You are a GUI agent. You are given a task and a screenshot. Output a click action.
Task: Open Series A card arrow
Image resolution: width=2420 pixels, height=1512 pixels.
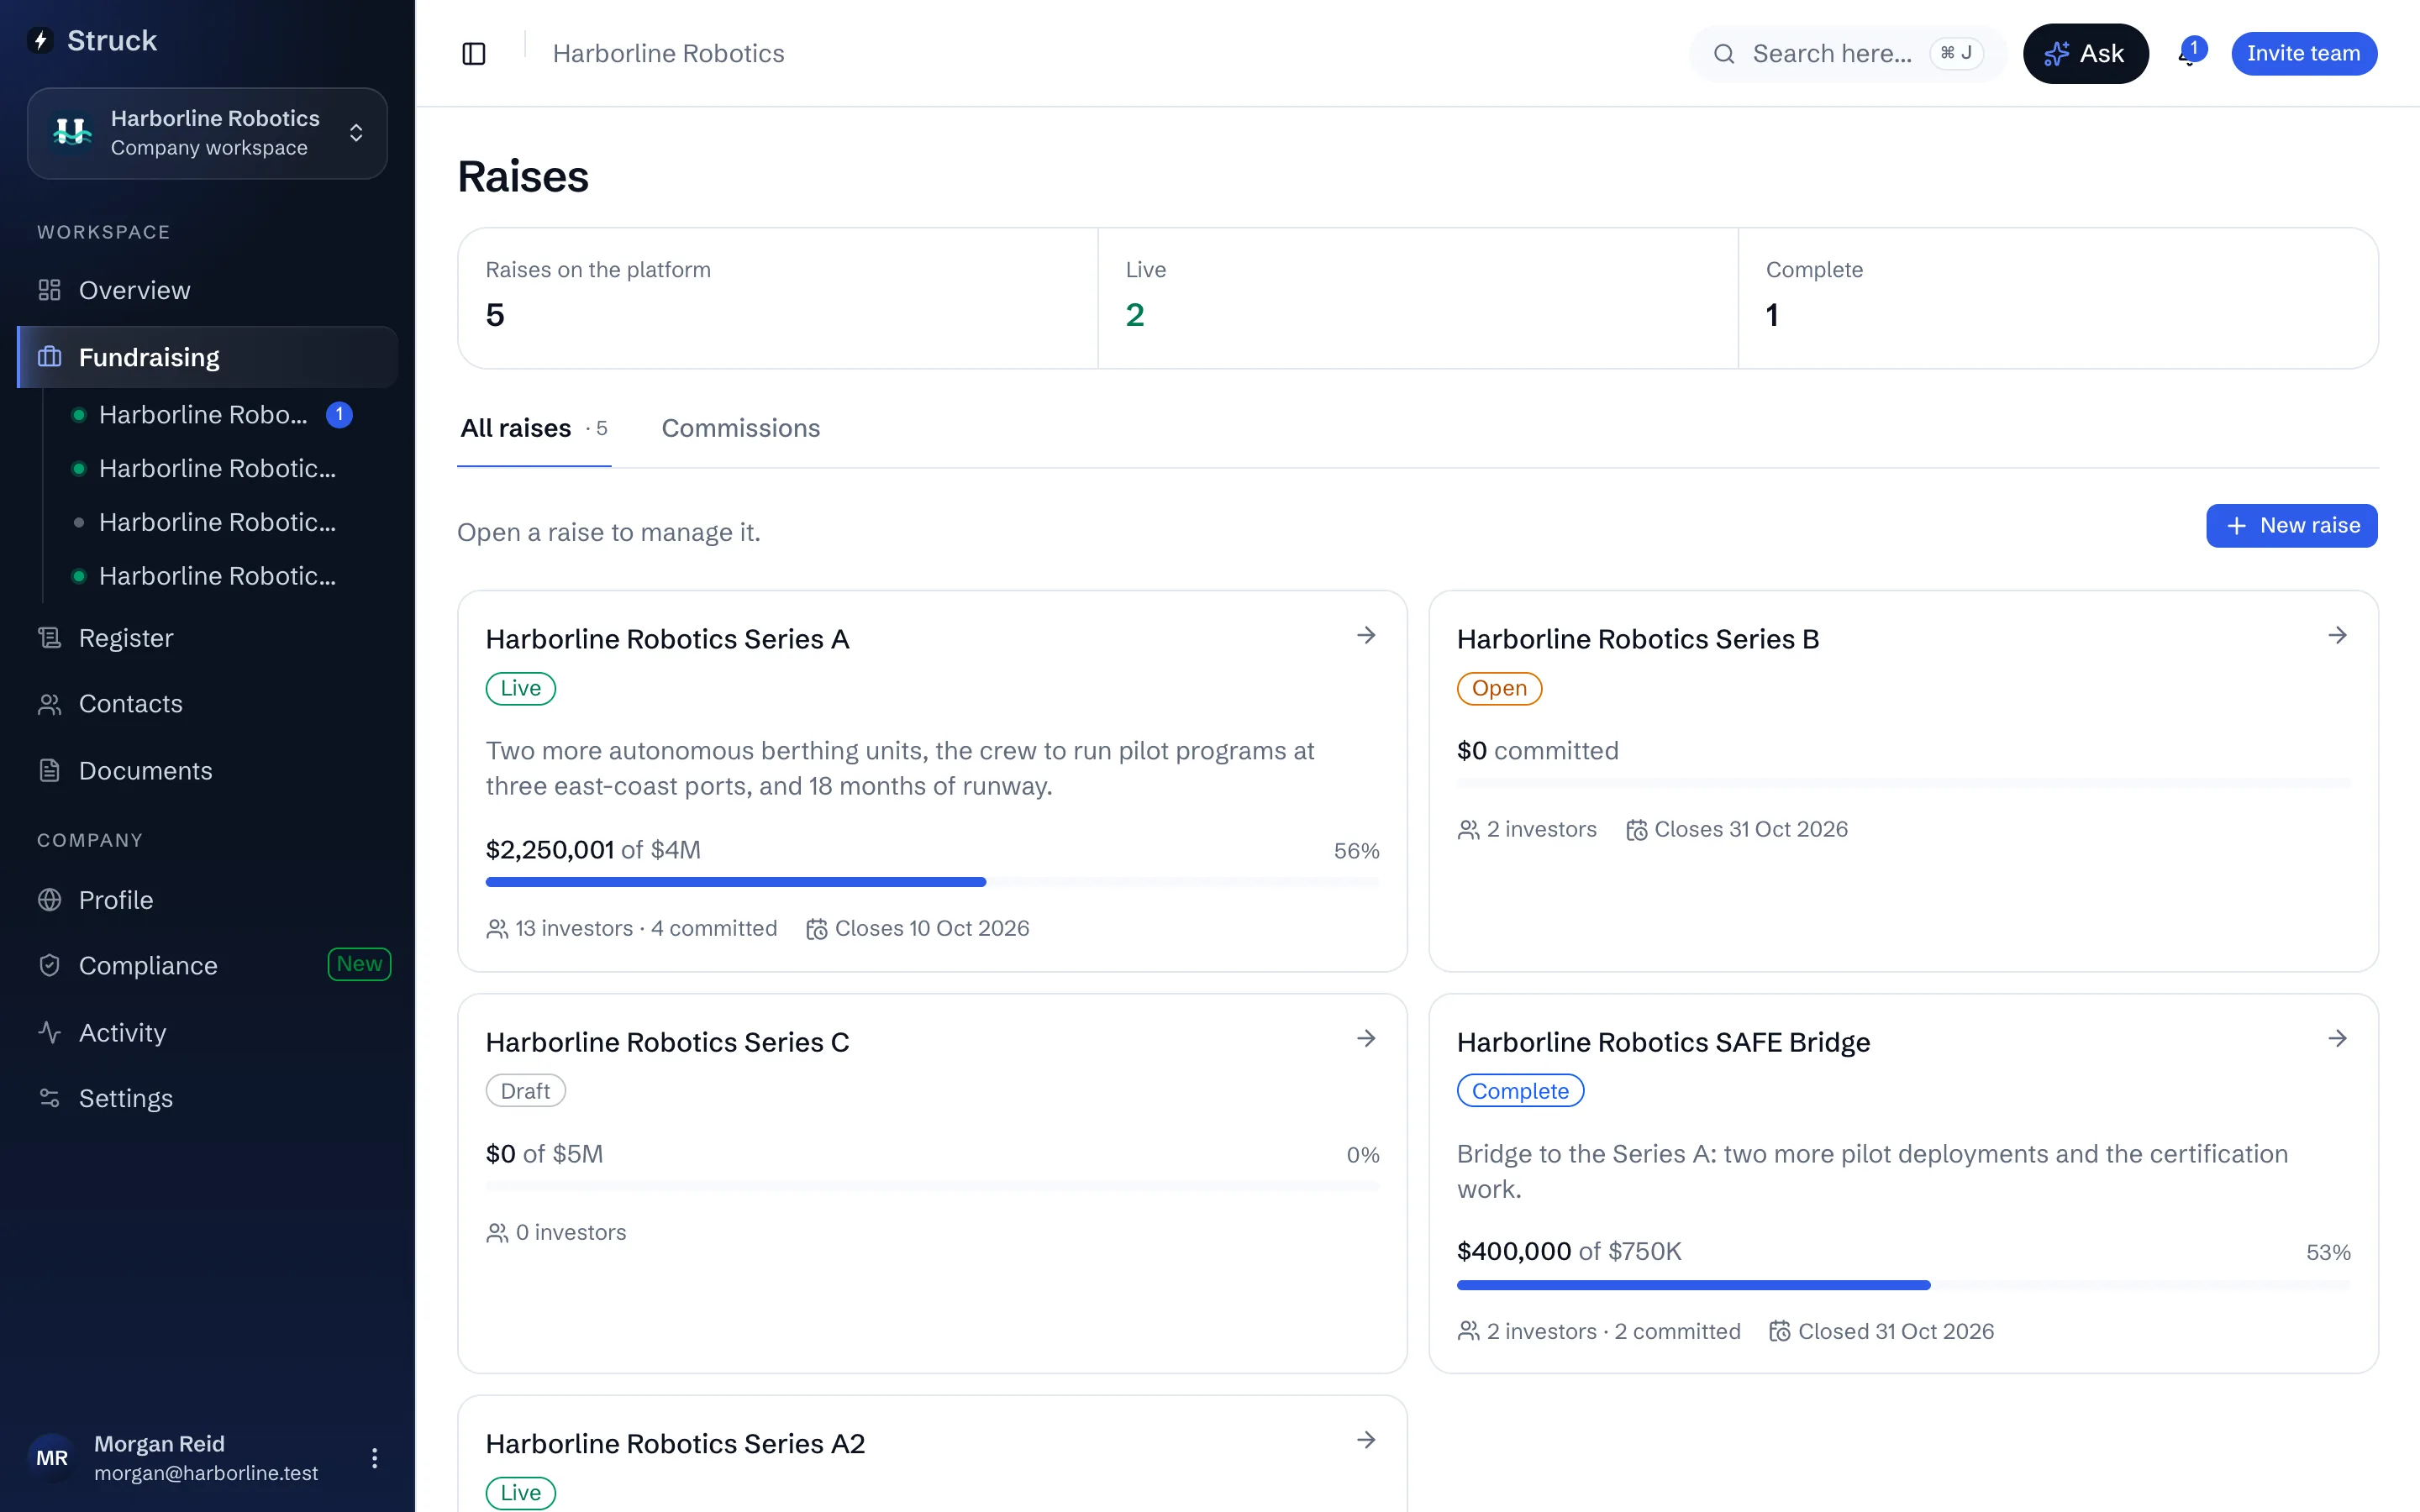click(1366, 636)
